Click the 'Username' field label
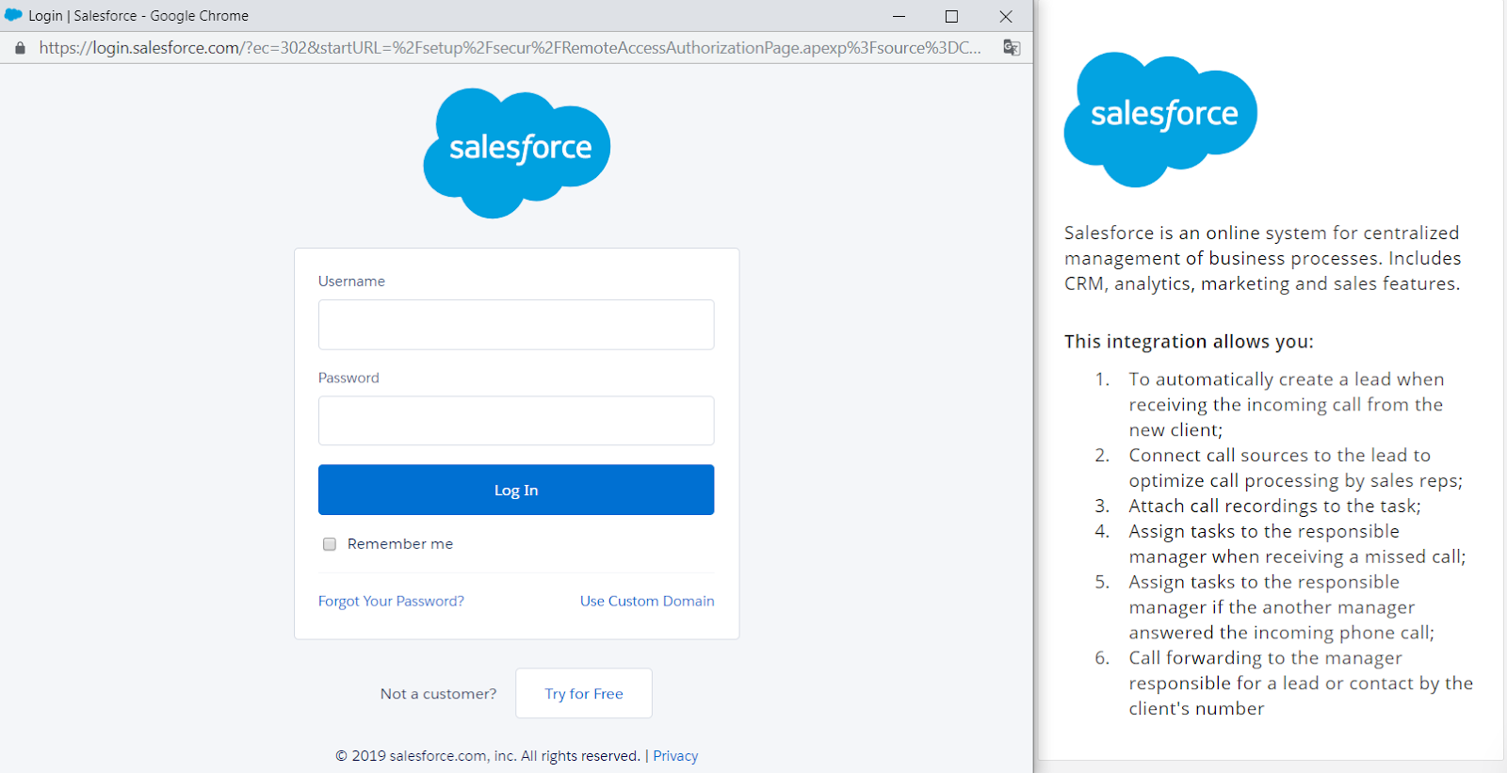The height and width of the screenshot is (773, 1507). pos(351,282)
